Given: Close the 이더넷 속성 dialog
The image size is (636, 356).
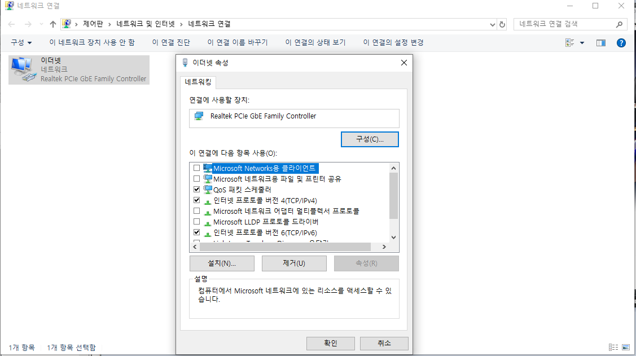Looking at the screenshot, I should (x=404, y=63).
